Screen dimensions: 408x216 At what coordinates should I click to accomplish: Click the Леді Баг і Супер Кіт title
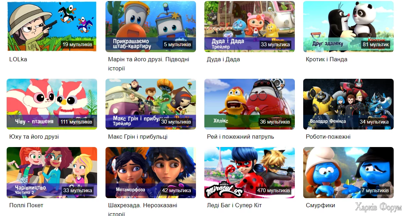coord(234,205)
